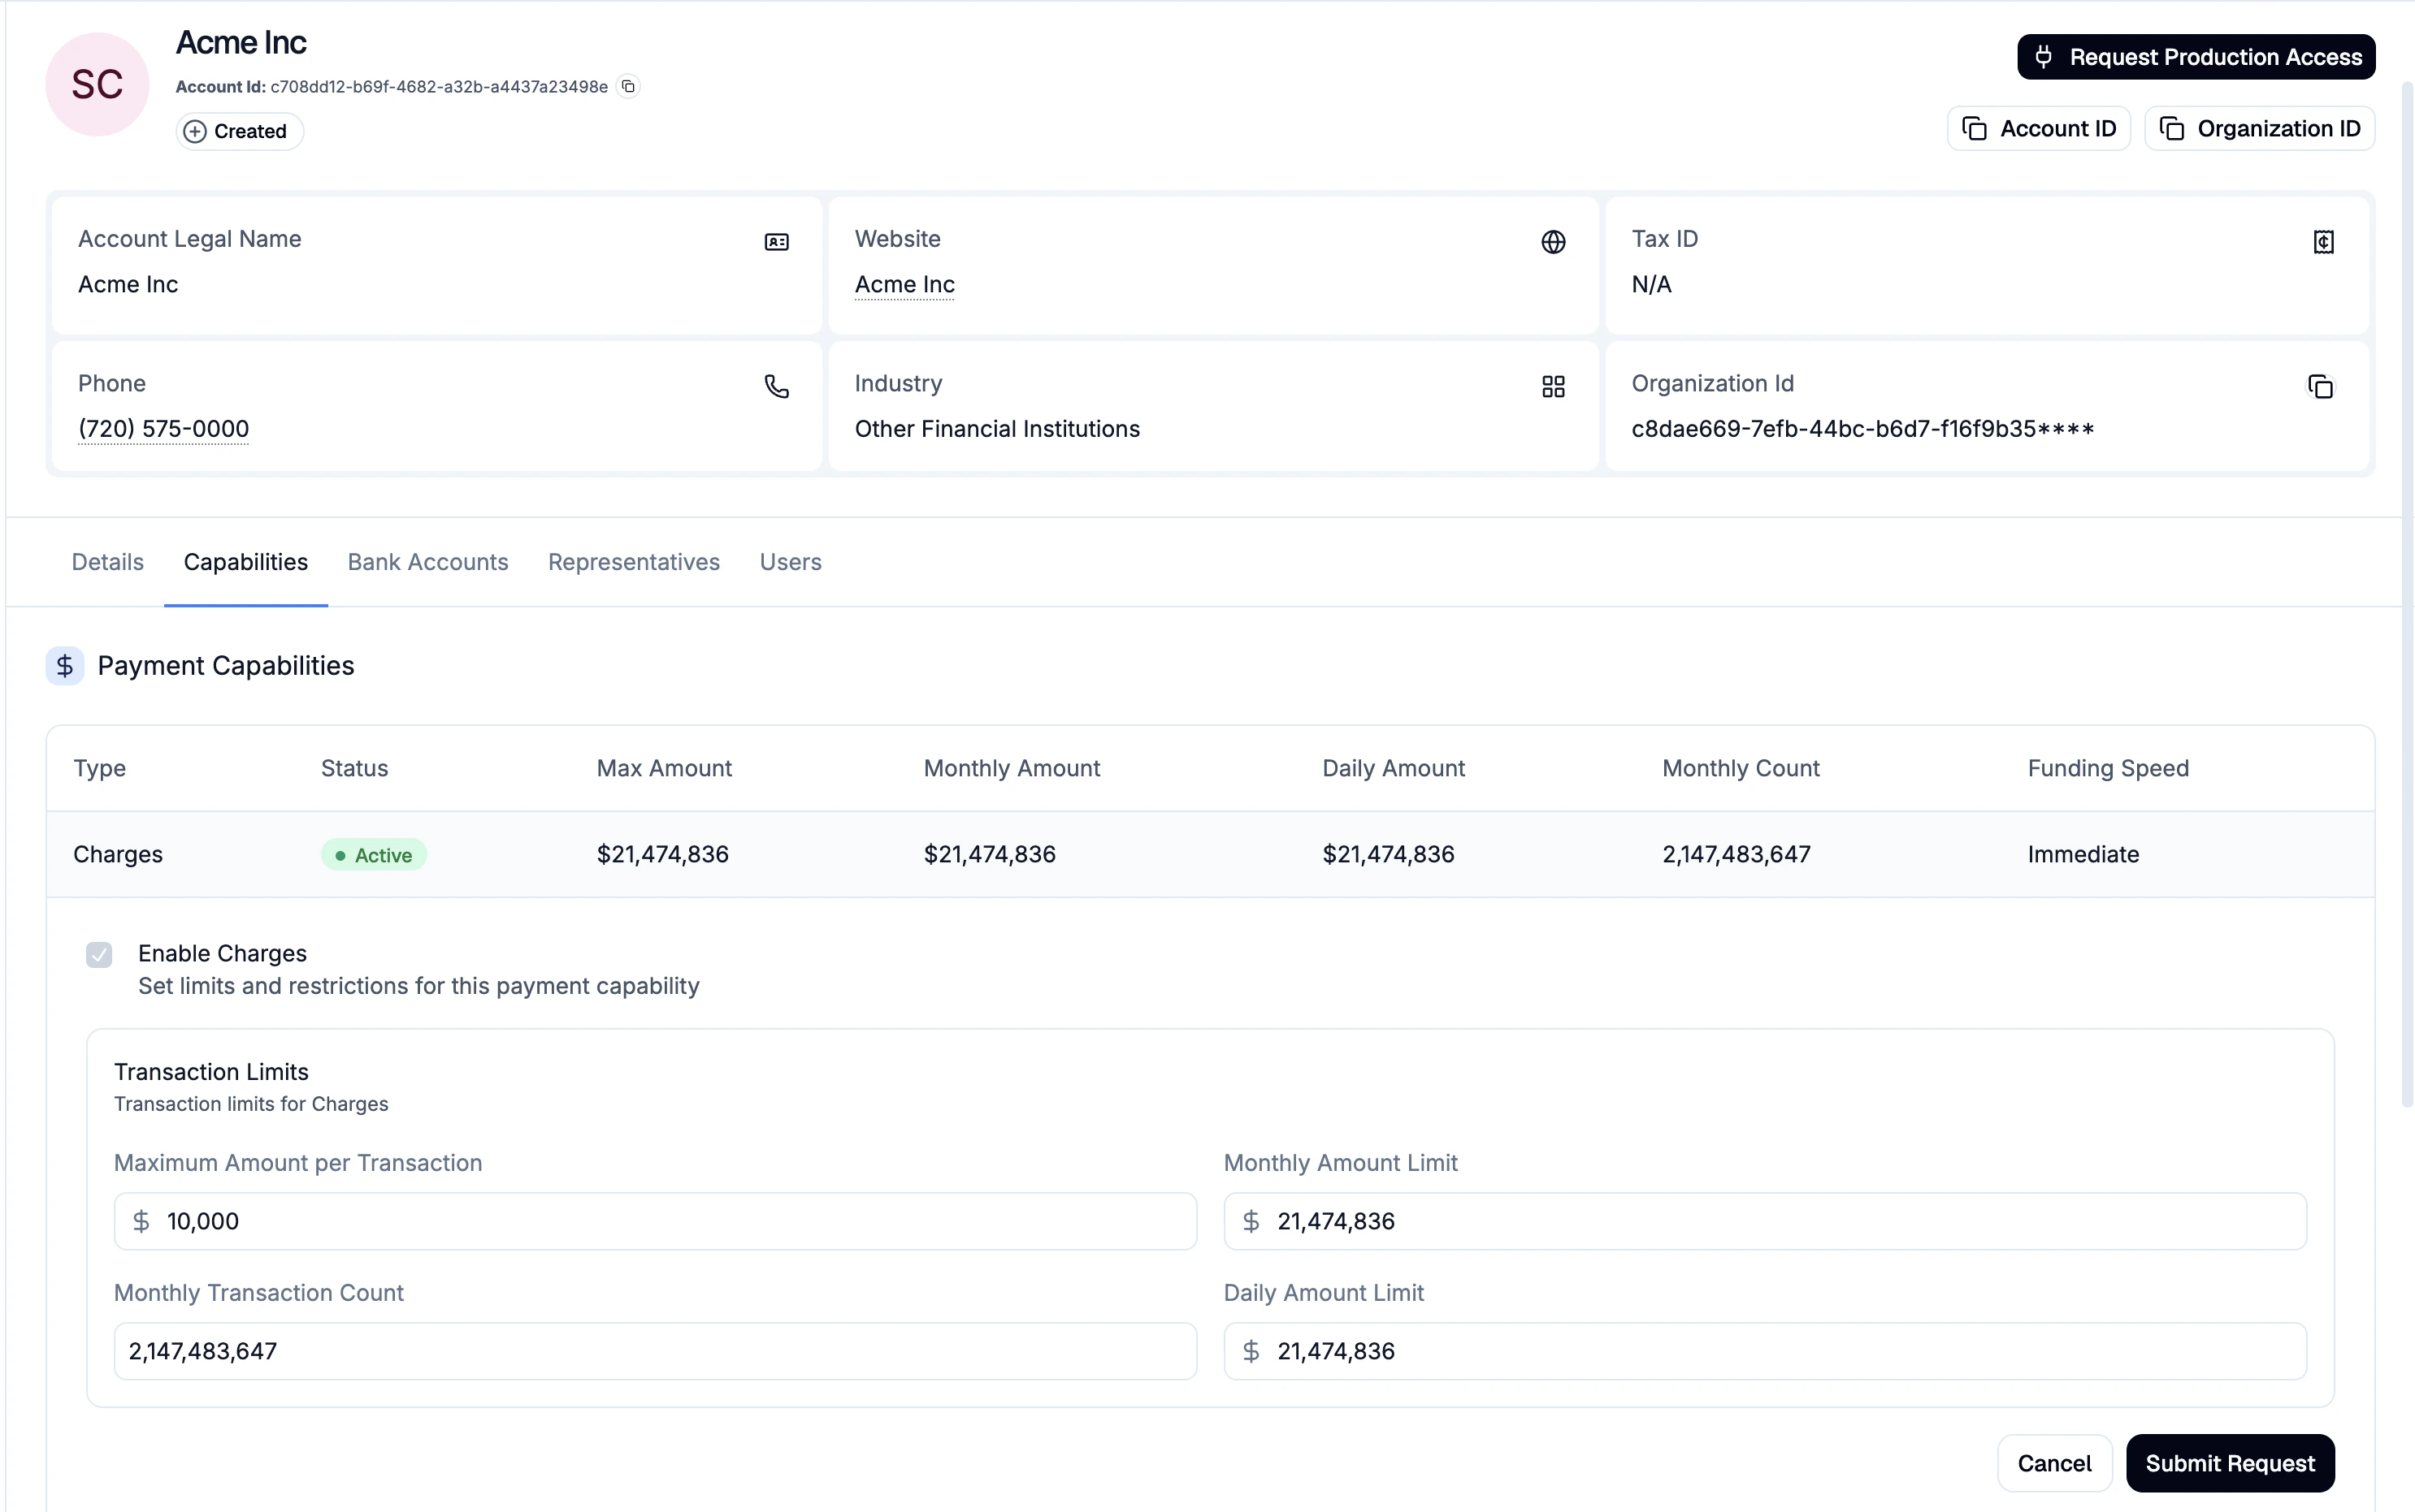
Task: Click the dollar icon in Monthly Amount Limit field
Action: click(1251, 1220)
